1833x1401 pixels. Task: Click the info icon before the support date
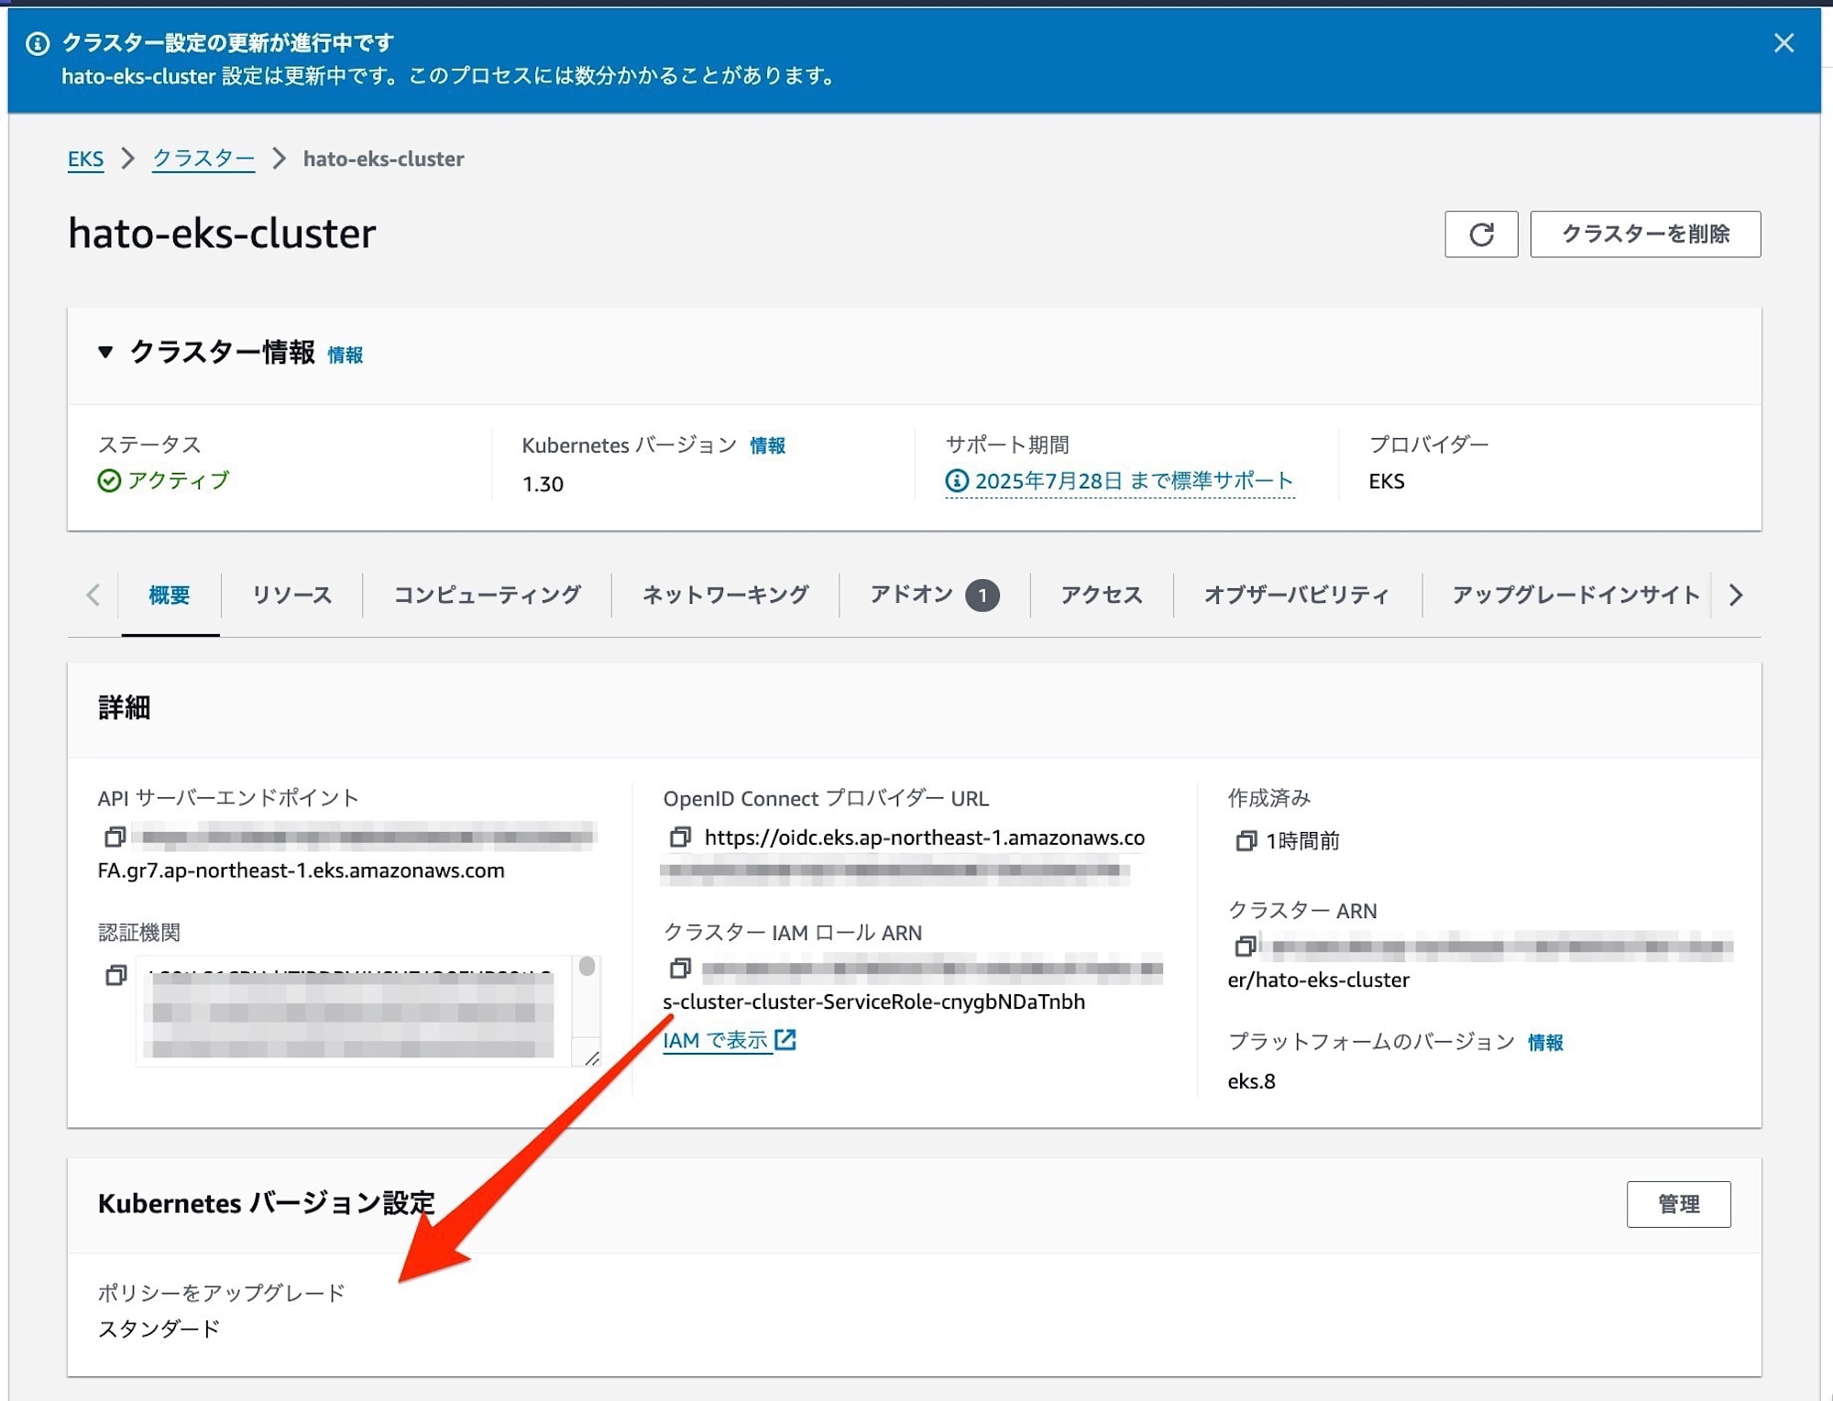(x=957, y=480)
